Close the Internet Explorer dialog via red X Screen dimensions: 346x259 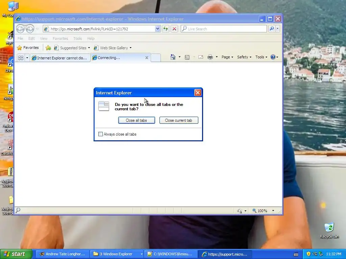tap(198, 93)
